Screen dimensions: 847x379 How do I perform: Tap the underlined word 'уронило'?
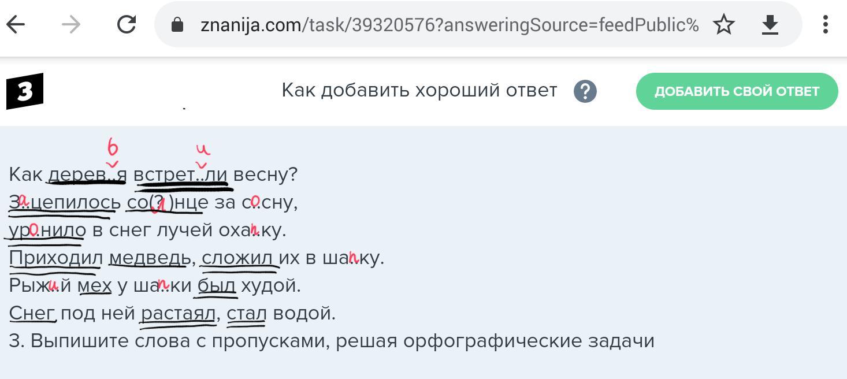47,230
